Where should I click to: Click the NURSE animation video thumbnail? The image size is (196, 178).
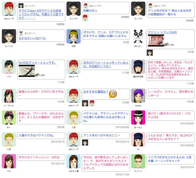coord(27,71)
